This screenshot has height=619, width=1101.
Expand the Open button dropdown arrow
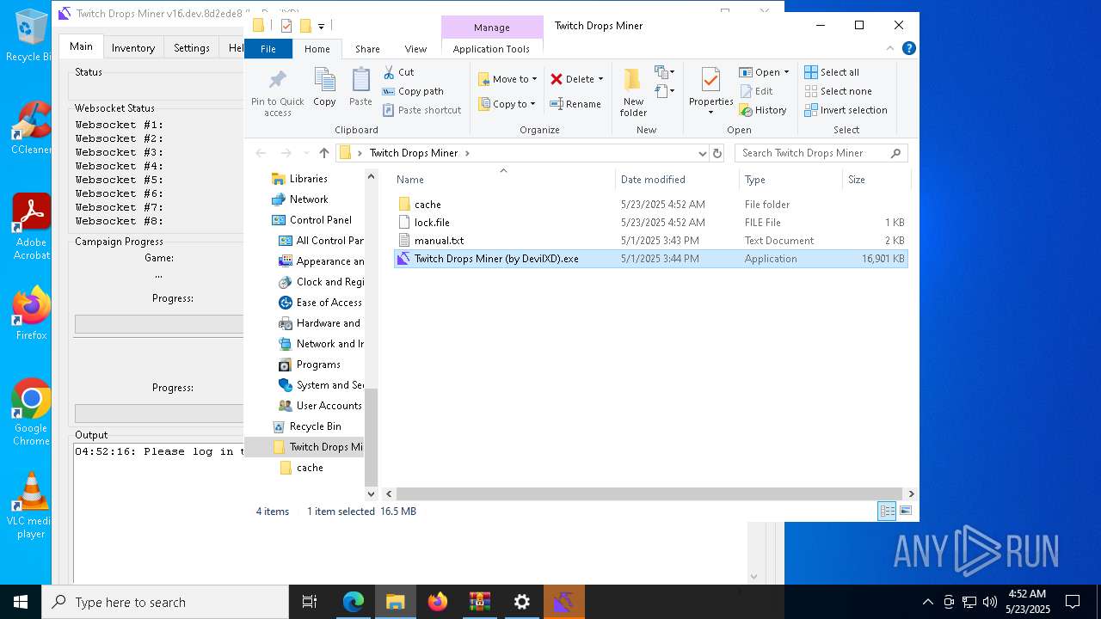[786, 72]
